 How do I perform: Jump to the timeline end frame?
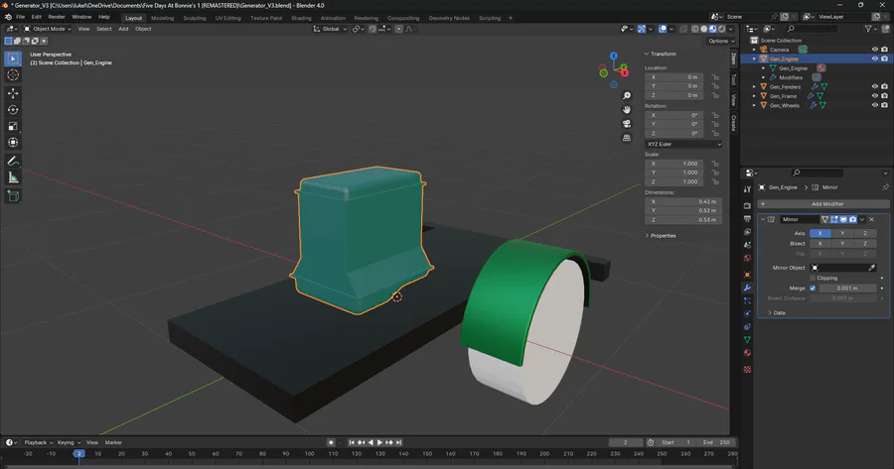coord(399,442)
